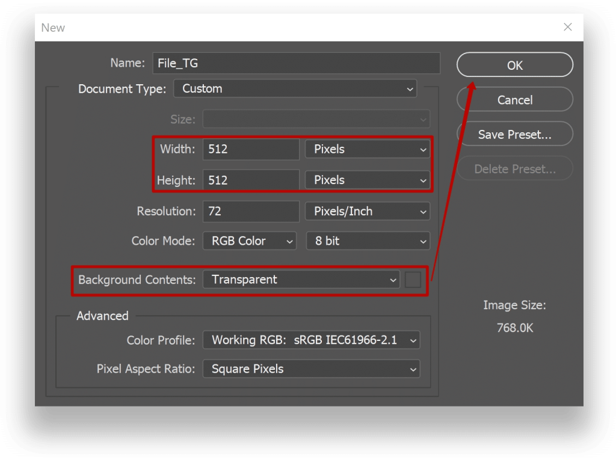Viewport: 616px width, 460px height.
Task: Click the OK button
Action: pyautogui.click(x=515, y=65)
